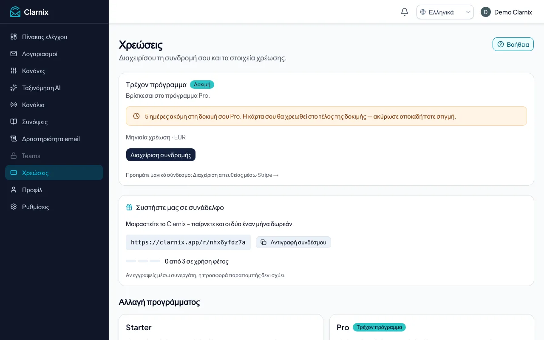Image resolution: width=544 pixels, height=340 pixels.
Task: Select Κανάλια from the sidebar
Action: click(54, 105)
